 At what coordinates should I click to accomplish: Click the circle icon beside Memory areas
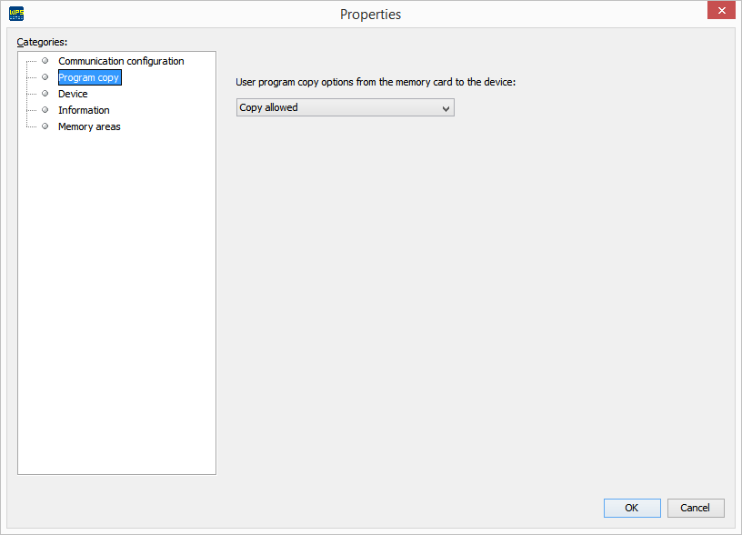click(x=45, y=126)
